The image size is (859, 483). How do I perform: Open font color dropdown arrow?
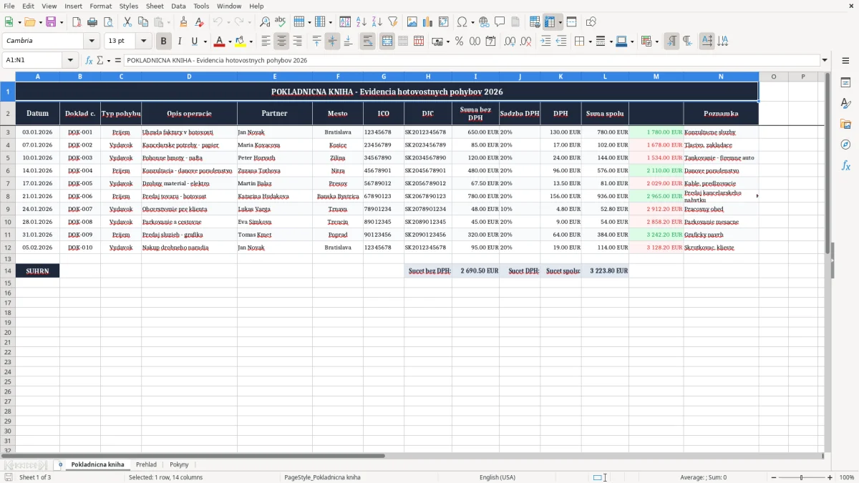[230, 42]
